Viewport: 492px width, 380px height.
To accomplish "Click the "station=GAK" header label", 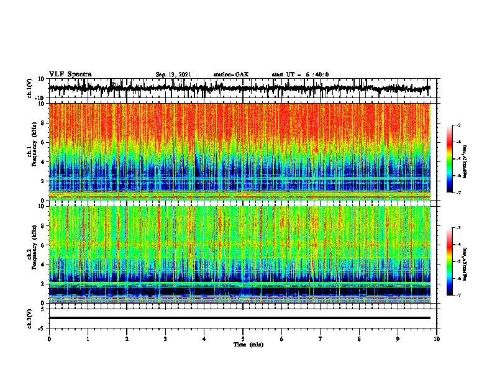I will [231, 75].
